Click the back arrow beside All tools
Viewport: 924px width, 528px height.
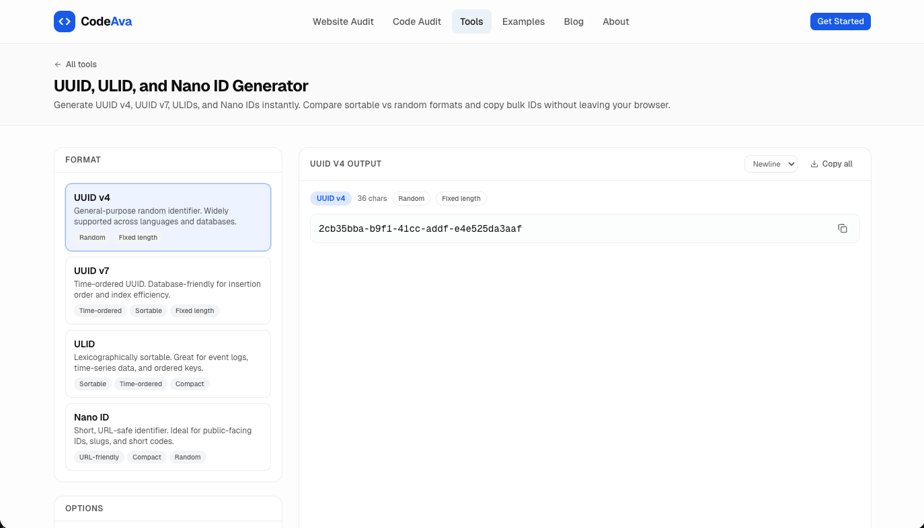click(x=58, y=64)
